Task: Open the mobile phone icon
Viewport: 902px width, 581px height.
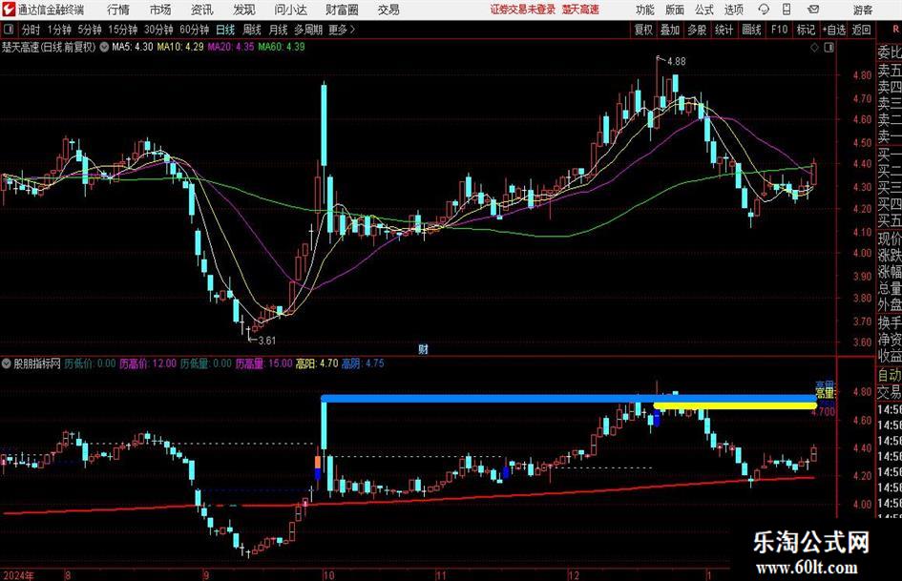Action: coord(787,10)
